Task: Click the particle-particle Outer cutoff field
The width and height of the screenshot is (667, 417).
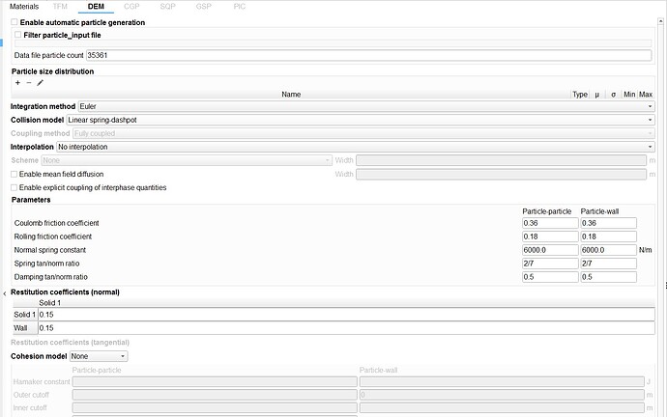Action: pos(215,395)
